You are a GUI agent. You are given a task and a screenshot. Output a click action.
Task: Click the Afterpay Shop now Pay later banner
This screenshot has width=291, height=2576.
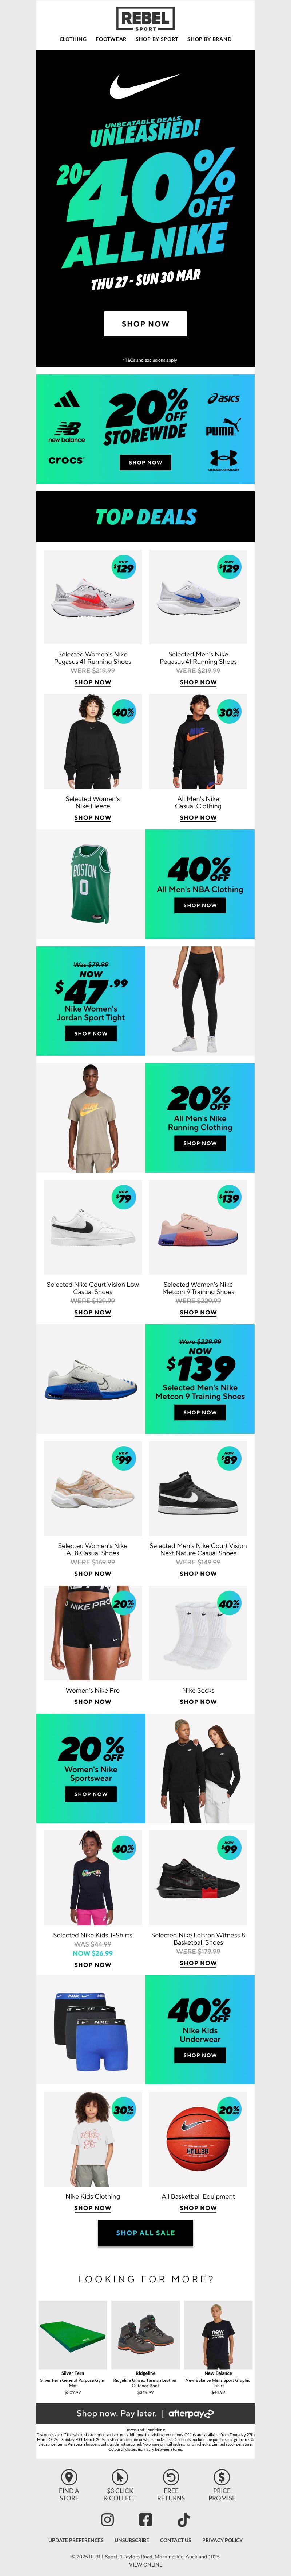tap(145, 2412)
